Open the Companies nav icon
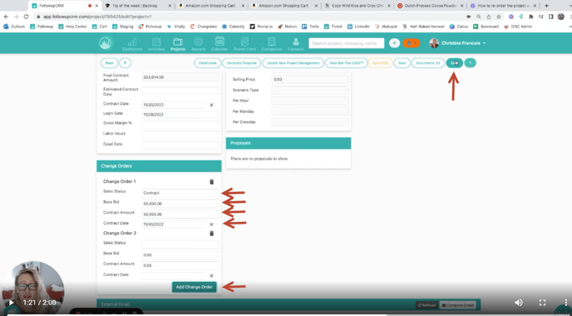 (x=271, y=44)
